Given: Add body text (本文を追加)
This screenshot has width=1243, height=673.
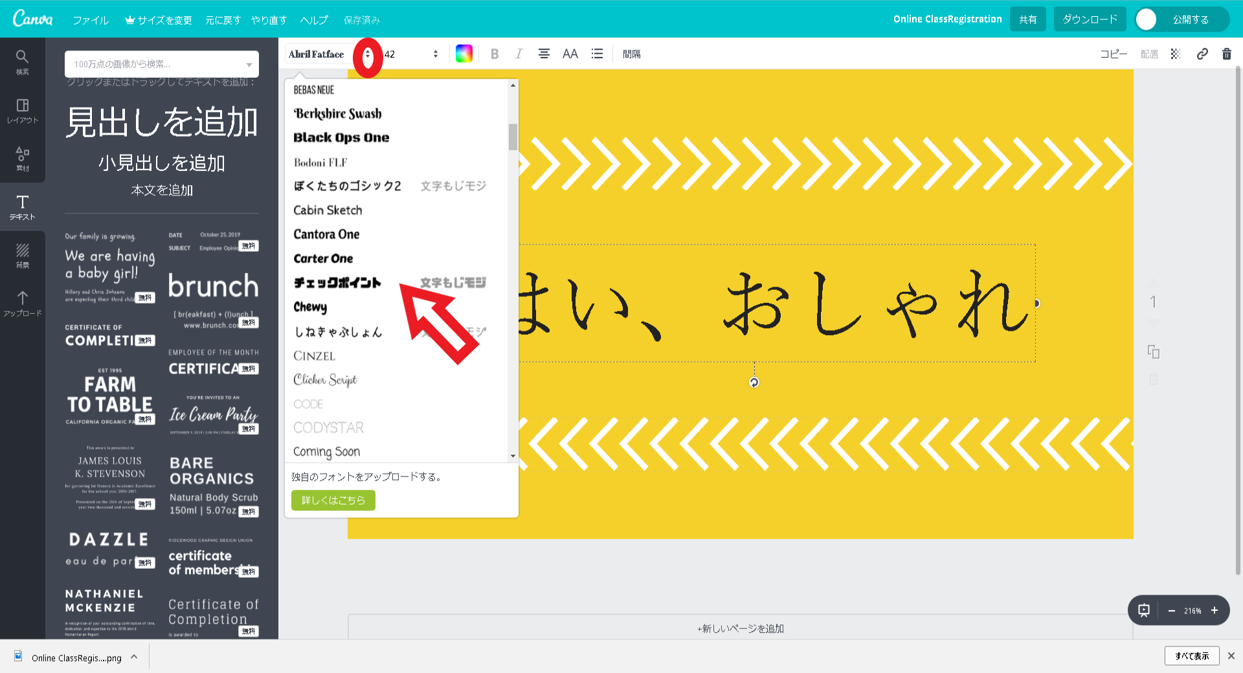Looking at the screenshot, I should click(162, 190).
